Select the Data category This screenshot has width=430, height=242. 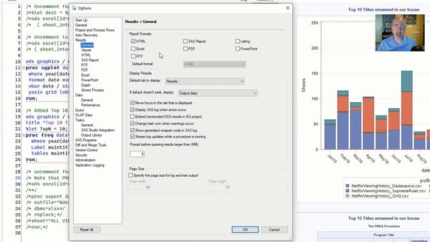pos(79,95)
